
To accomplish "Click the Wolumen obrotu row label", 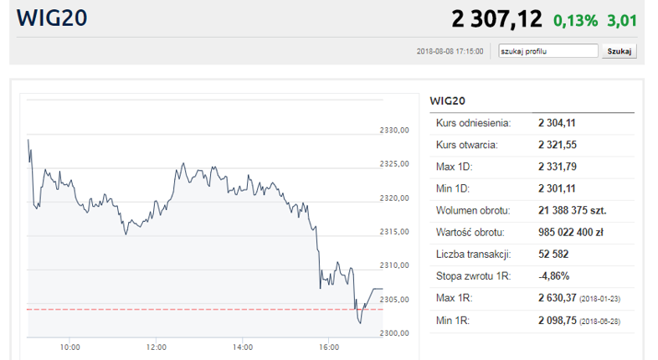I will 473,210.
